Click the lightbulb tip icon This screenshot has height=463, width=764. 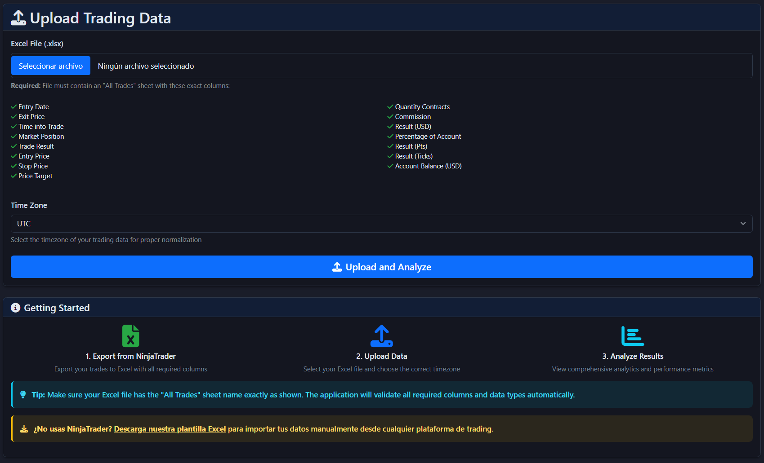(x=23, y=395)
